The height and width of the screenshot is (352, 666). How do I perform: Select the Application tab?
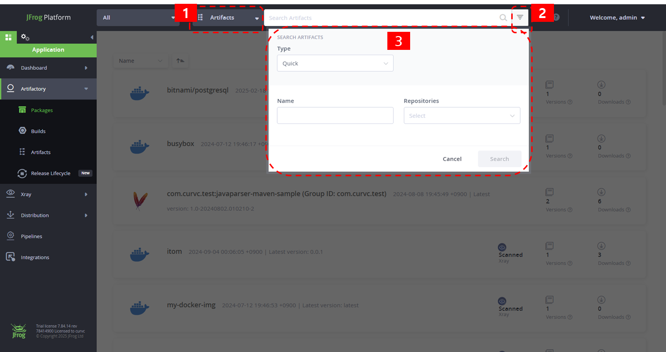(x=48, y=50)
